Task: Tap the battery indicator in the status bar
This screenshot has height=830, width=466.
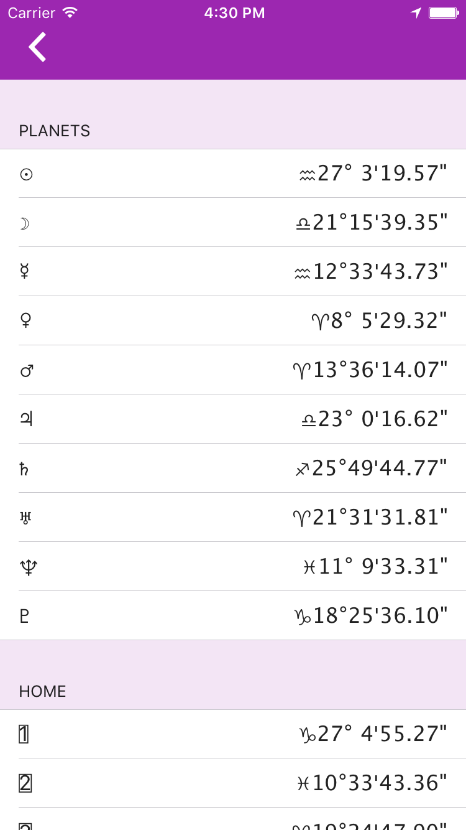Action: pos(443,12)
